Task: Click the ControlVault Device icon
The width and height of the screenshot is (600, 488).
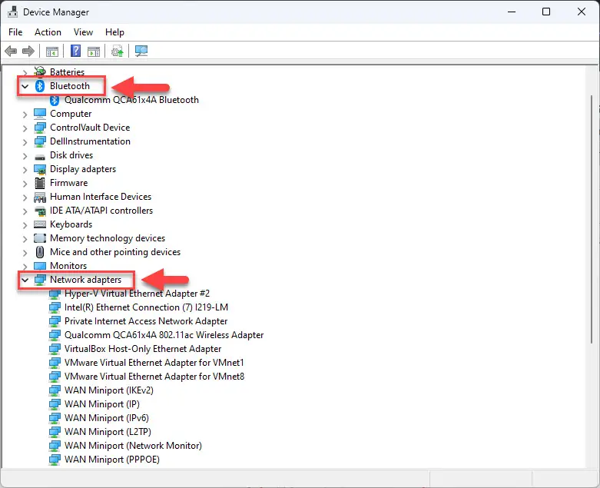Action: point(40,128)
